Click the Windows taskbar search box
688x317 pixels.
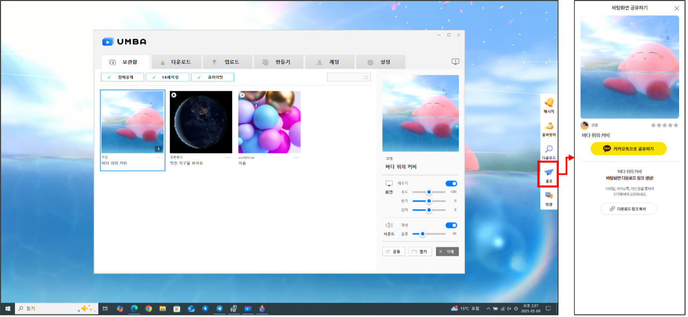(x=57, y=309)
